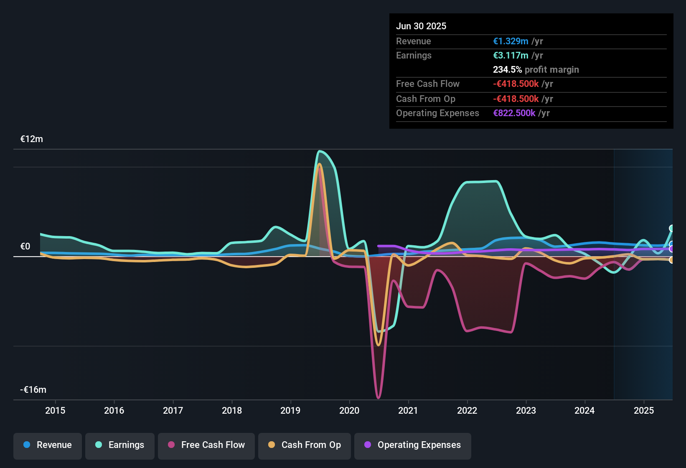Toggle the Revenue series visibility
The width and height of the screenshot is (686, 468).
tap(47, 445)
